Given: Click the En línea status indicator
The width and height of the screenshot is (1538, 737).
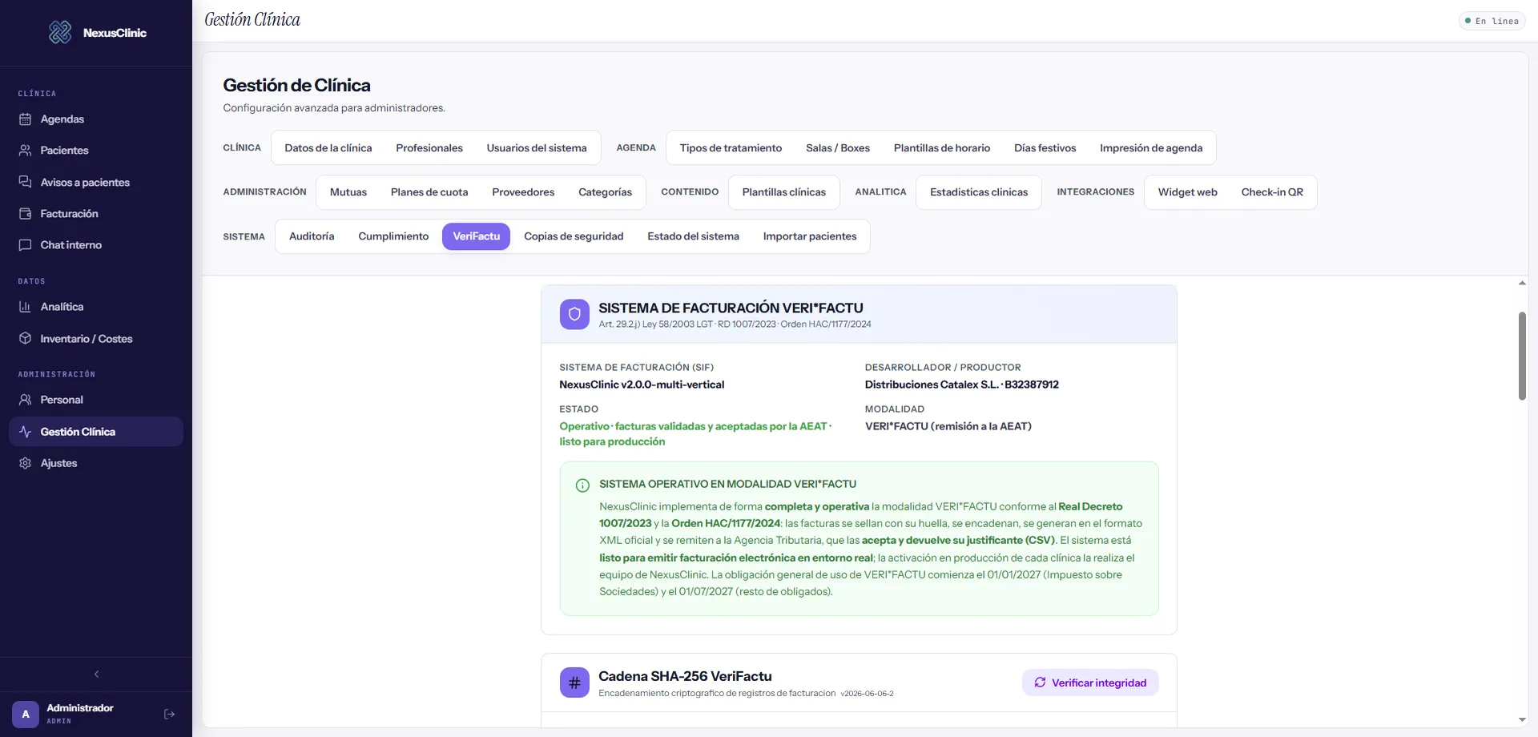Looking at the screenshot, I should pyautogui.click(x=1492, y=21).
